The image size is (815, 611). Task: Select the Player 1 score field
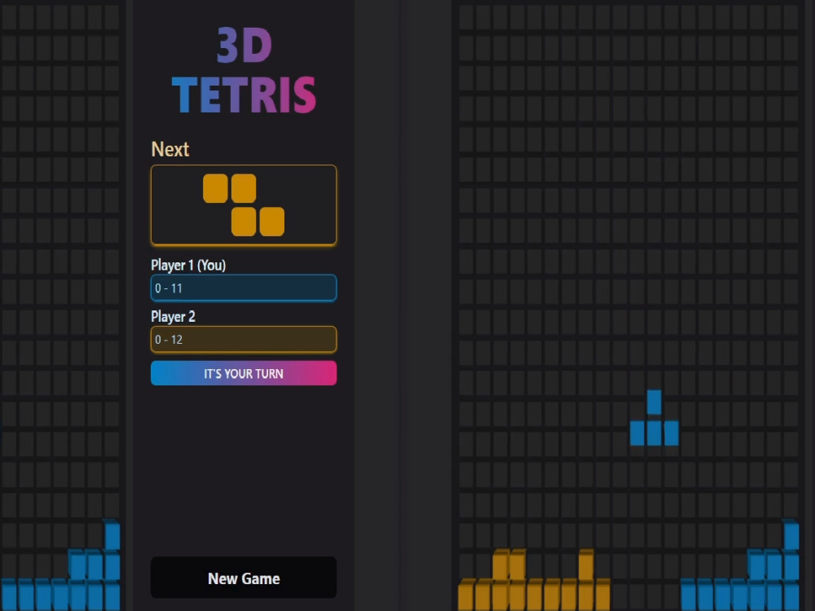(243, 288)
